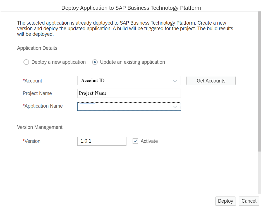This screenshot has width=261, height=208.
Task: Click into the Version number field
Action: 102,141
